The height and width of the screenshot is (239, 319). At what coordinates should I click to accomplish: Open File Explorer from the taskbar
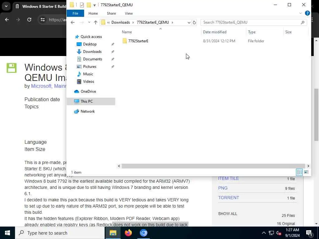113,233
